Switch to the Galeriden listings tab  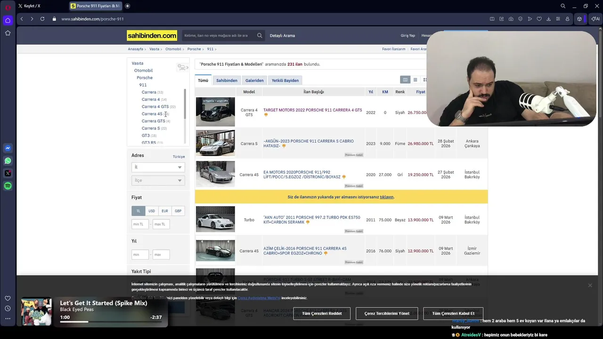click(x=254, y=81)
